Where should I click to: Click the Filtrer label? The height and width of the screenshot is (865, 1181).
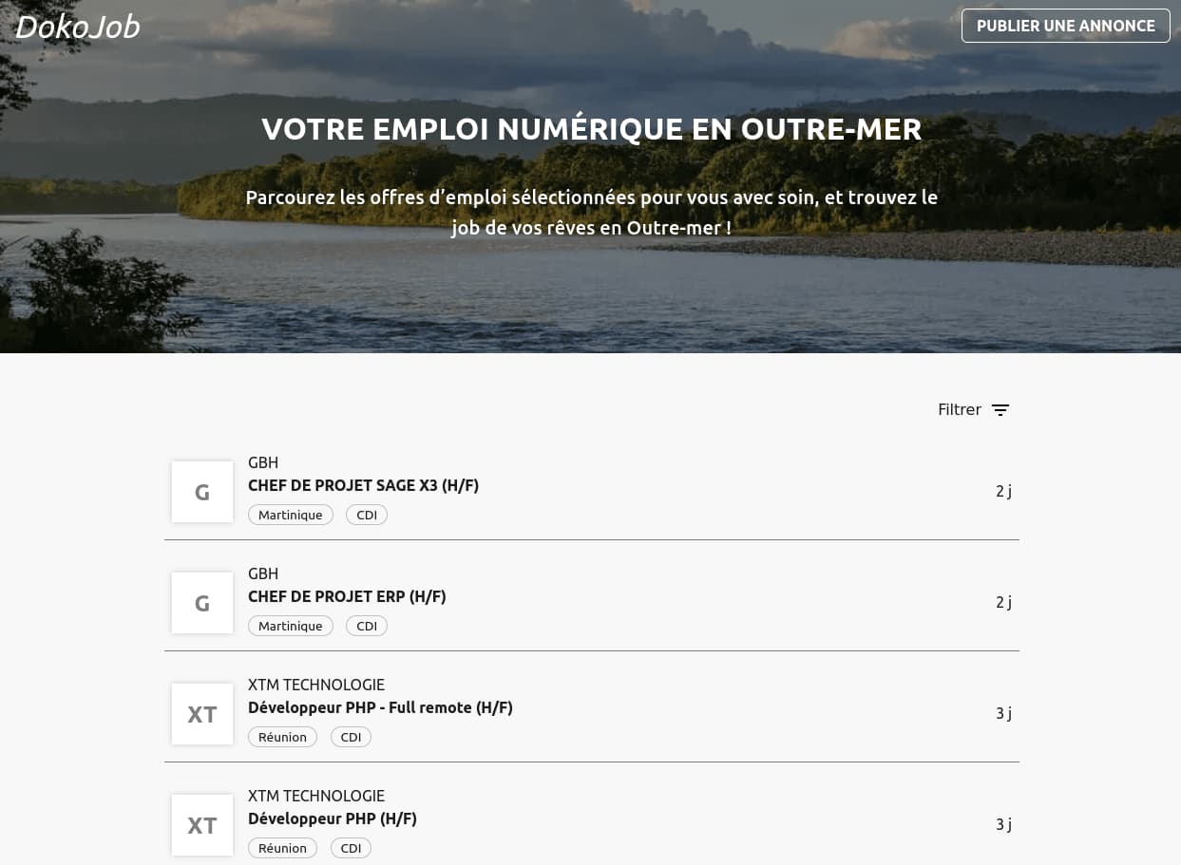click(x=960, y=409)
